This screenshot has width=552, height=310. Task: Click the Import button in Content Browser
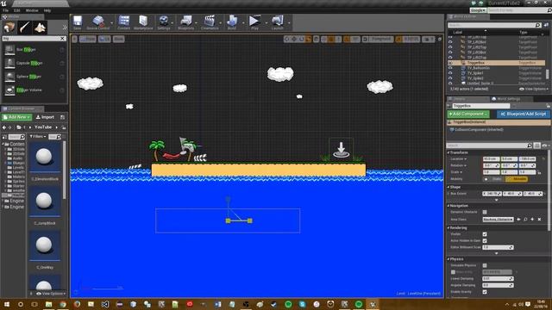coord(45,117)
